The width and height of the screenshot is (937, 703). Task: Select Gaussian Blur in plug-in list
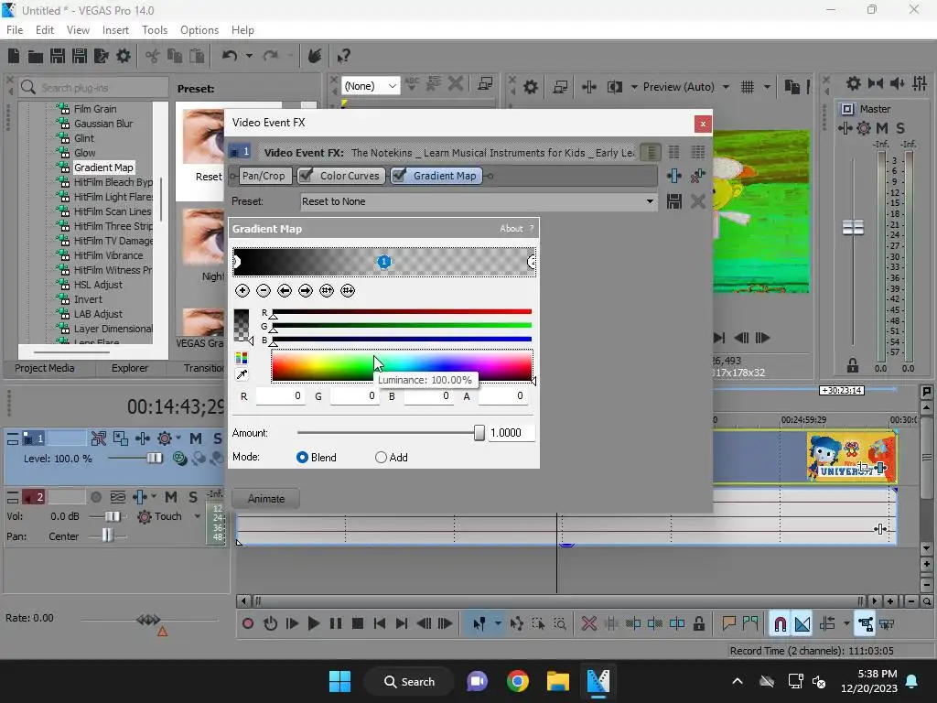click(x=103, y=124)
